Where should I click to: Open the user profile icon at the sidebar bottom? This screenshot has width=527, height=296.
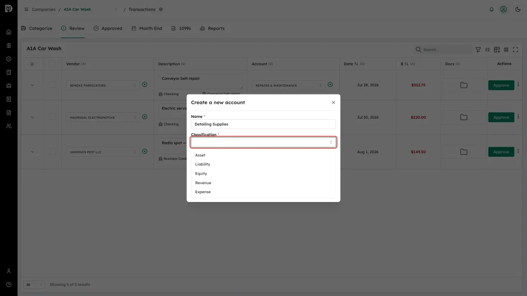tap(9, 271)
